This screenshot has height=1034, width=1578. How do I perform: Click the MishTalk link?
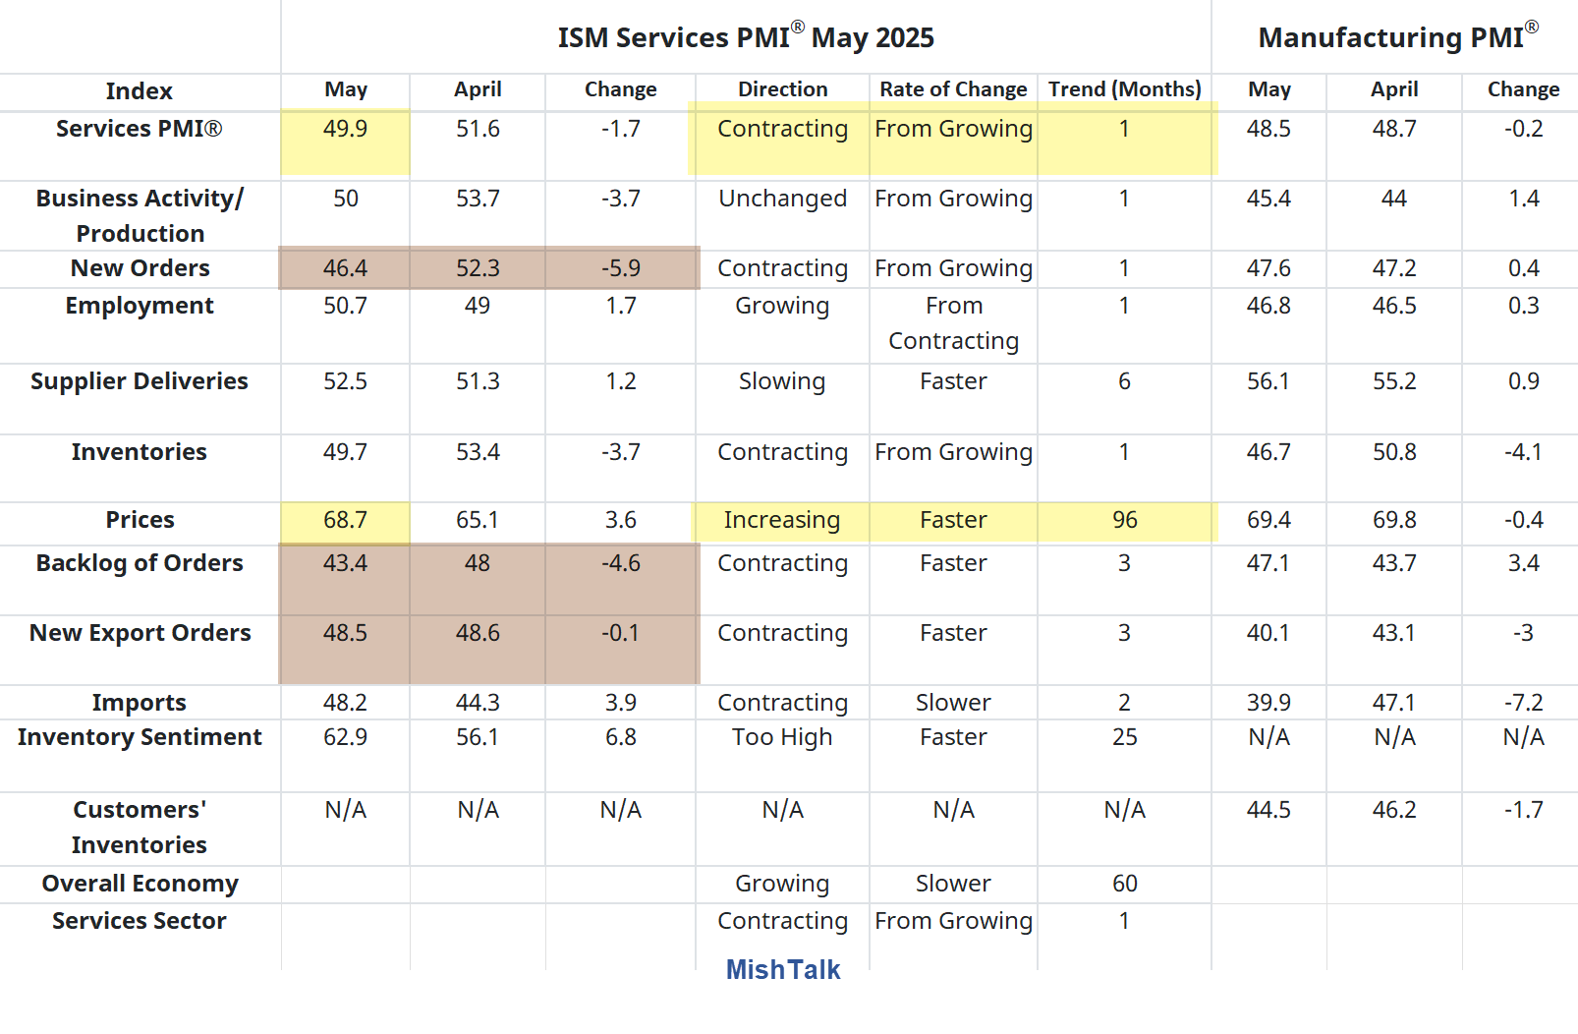click(781, 969)
